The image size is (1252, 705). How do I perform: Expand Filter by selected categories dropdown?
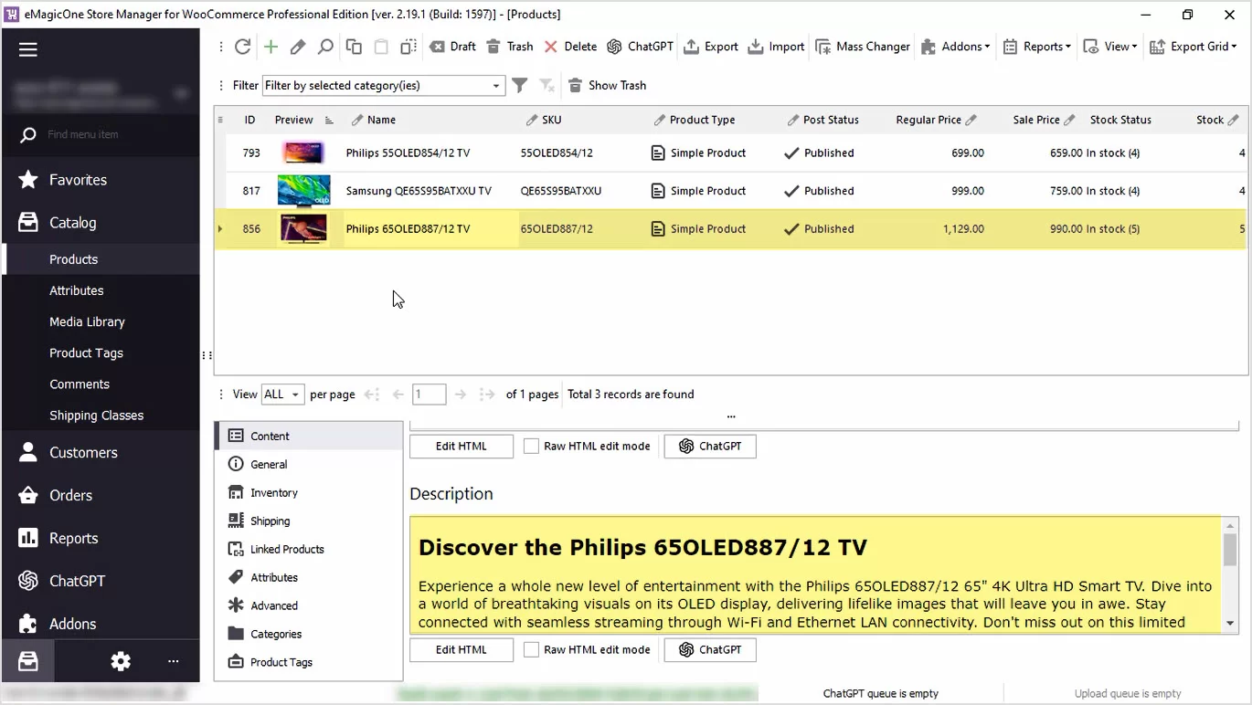pyautogui.click(x=496, y=86)
